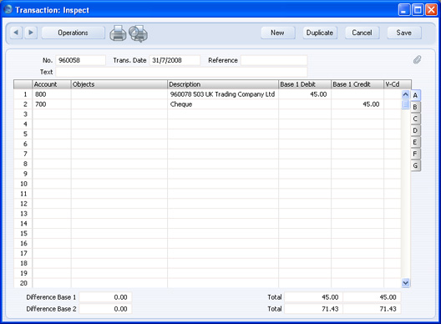The image size is (441, 324).
Task: Focus the No. field showing 960058
Action: [81, 60]
